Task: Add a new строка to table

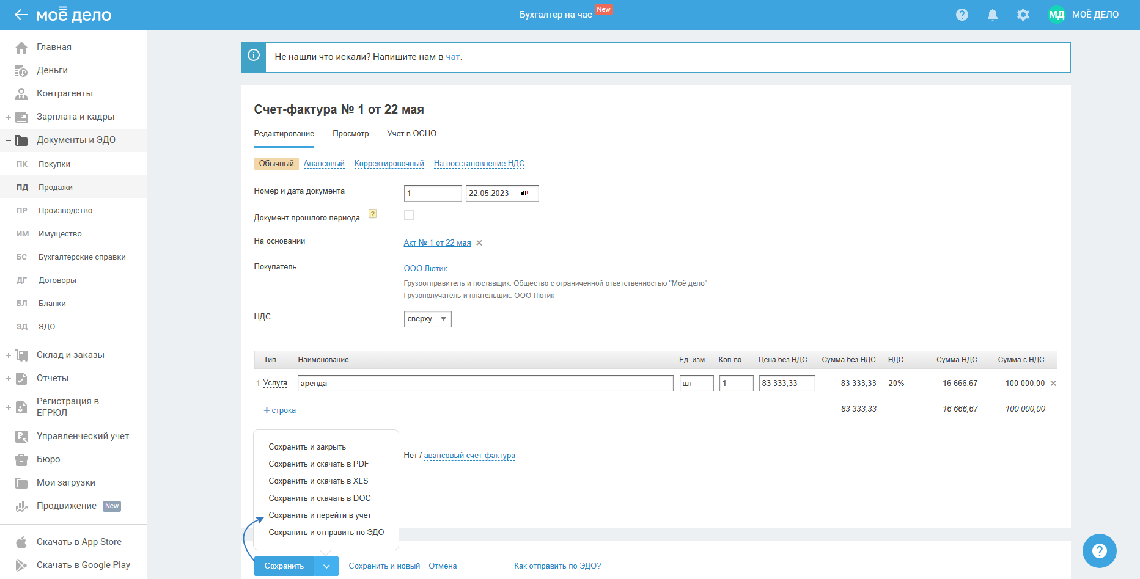Action: [x=280, y=410]
